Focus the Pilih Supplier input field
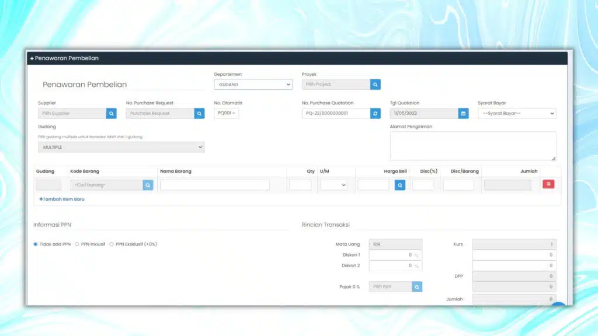The height and width of the screenshot is (336, 598). click(72, 114)
